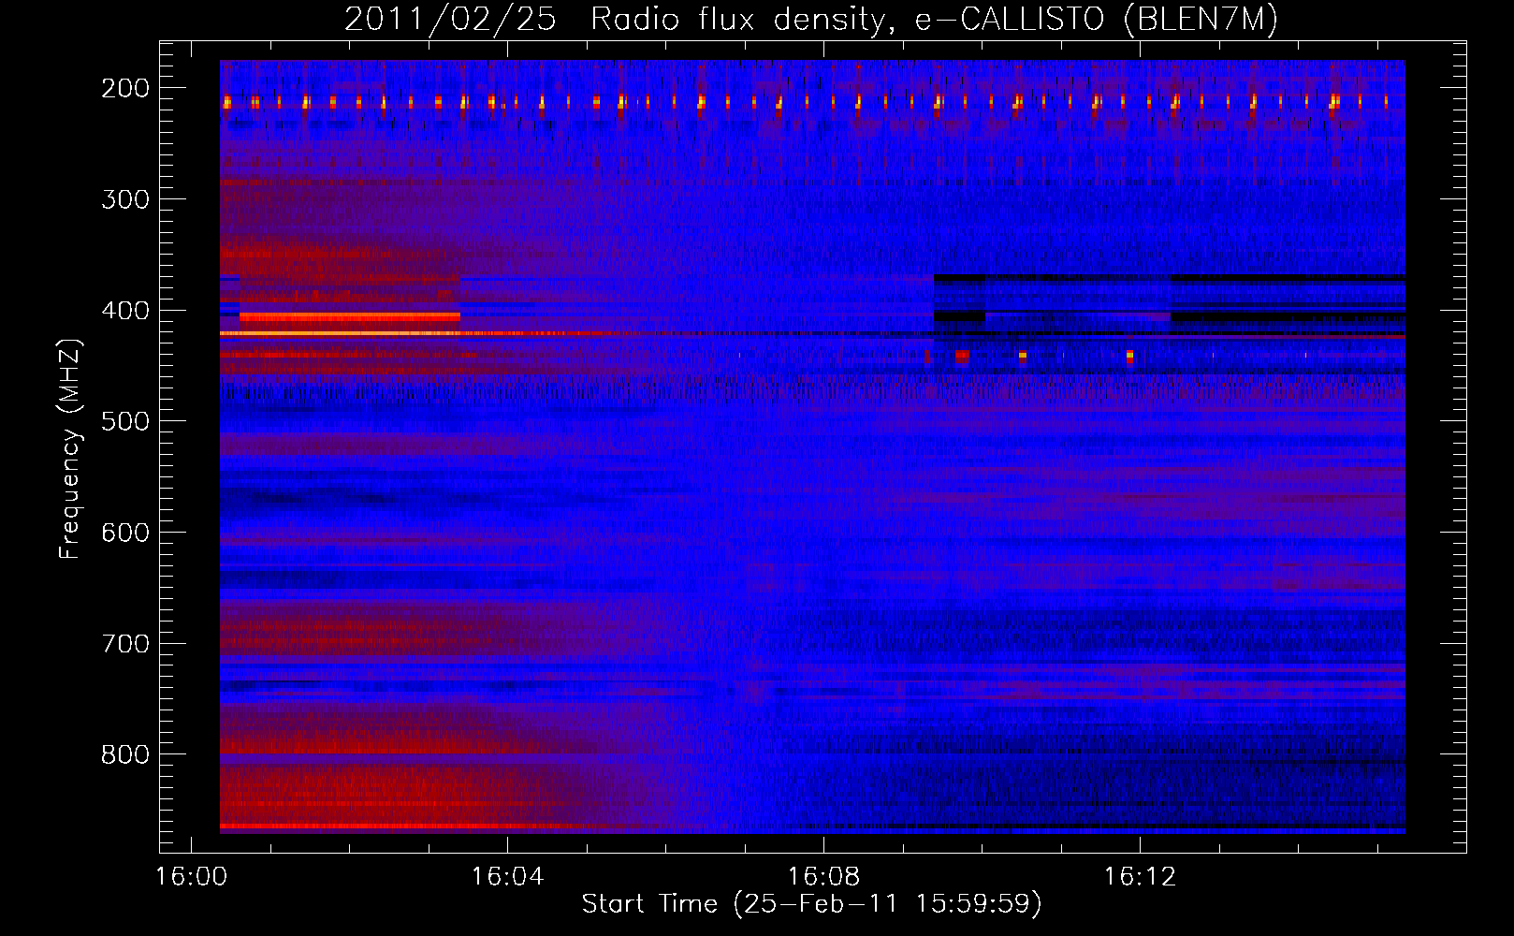Click the 16:00 time tick label
Screen dimensions: 1514x936
tap(192, 877)
